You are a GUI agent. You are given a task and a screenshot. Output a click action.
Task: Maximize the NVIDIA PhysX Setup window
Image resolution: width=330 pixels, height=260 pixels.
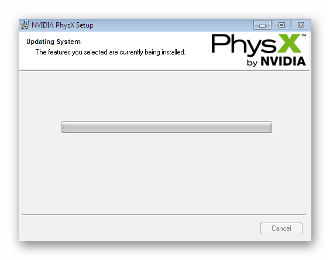tap(281, 25)
